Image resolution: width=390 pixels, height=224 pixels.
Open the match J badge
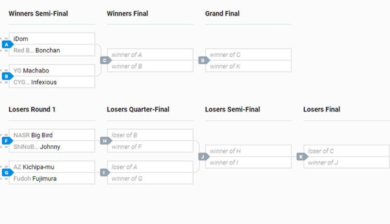(204, 157)
